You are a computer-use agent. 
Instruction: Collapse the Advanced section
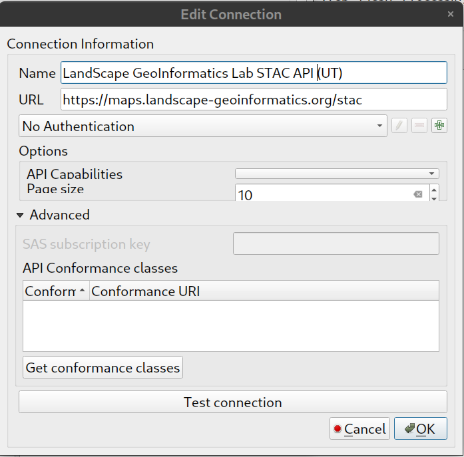point(20,215)
